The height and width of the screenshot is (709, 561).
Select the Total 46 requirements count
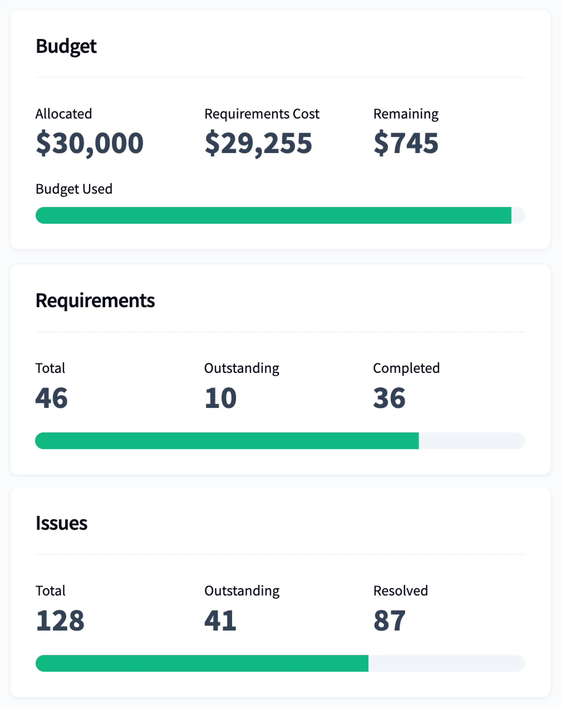[51, 397]
